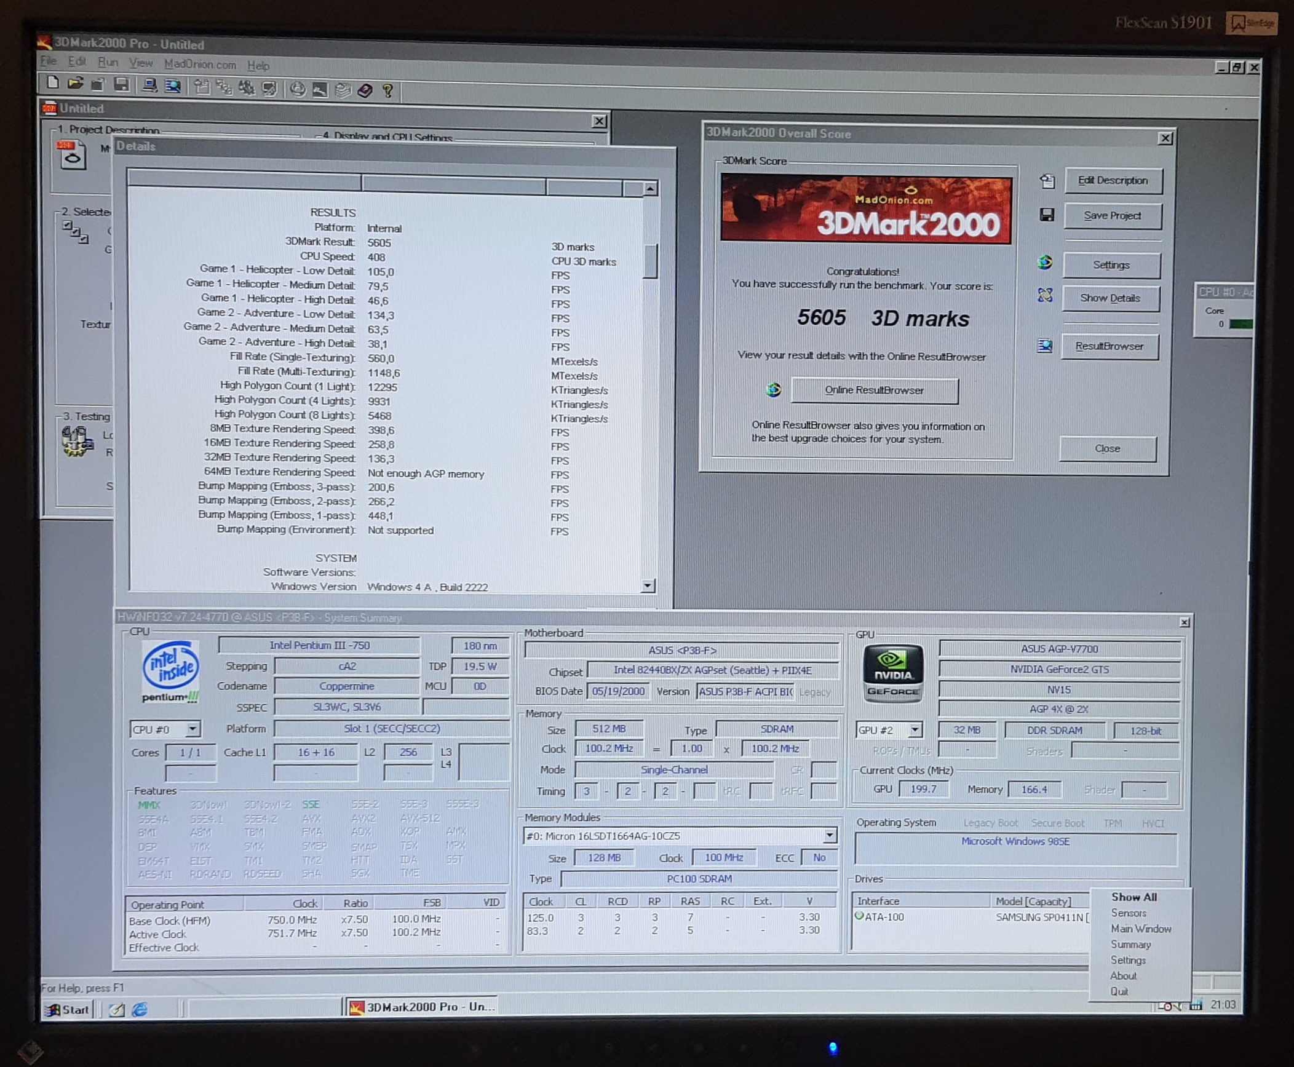Click the ResultBrowser magnifier toolbar icon
Image resolution: width=1294 pixels, height=1067 pixels.
click(173, 87)
